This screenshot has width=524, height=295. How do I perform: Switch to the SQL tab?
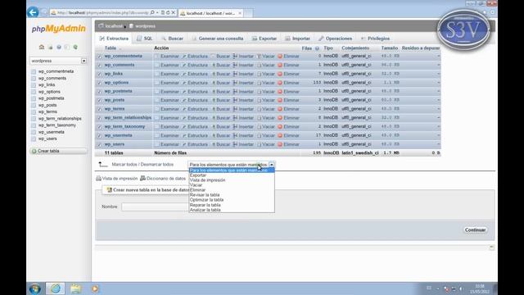145,39
